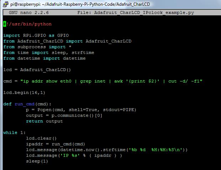Place cursor on the '#!/usr/bin/python' shebang line

coord(27,24)
